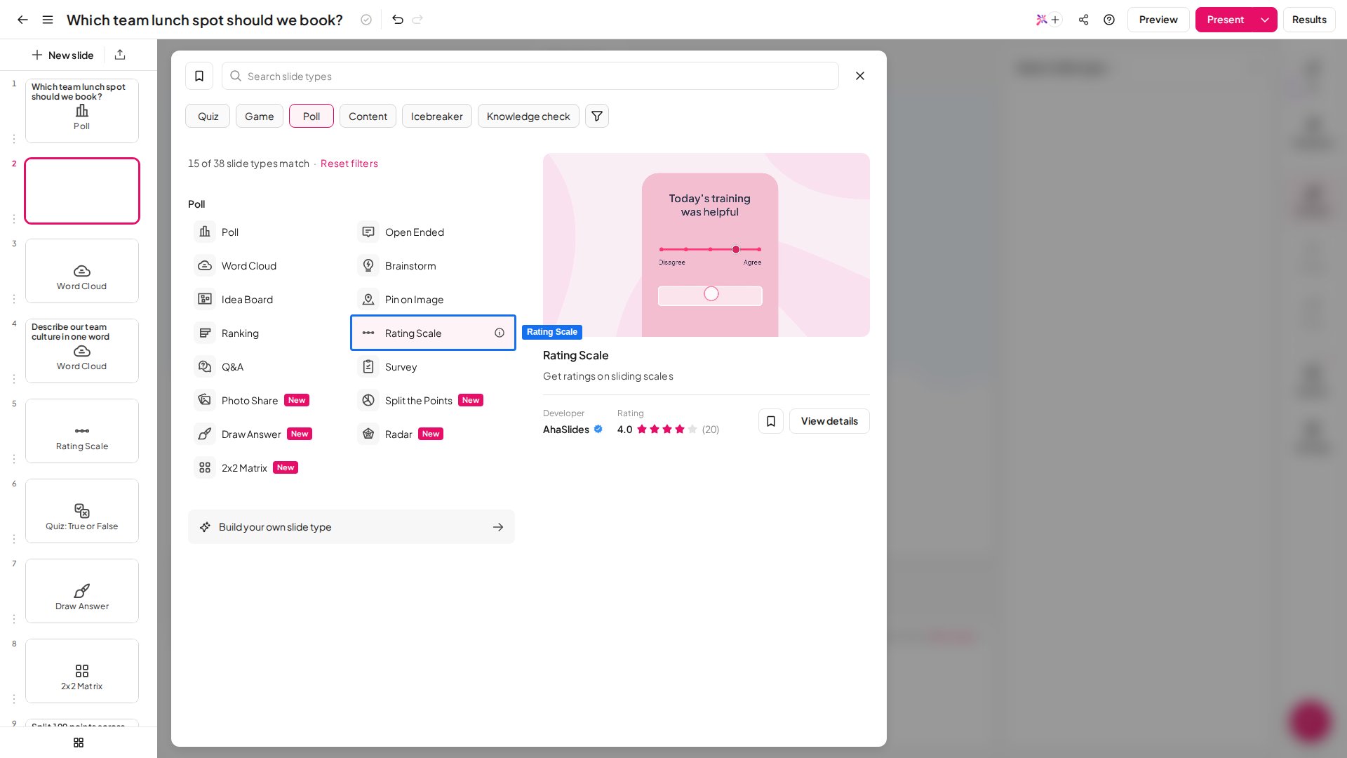Click the Present button
The width and height of the screenshot is (1347, 758).
point(1225,20)
